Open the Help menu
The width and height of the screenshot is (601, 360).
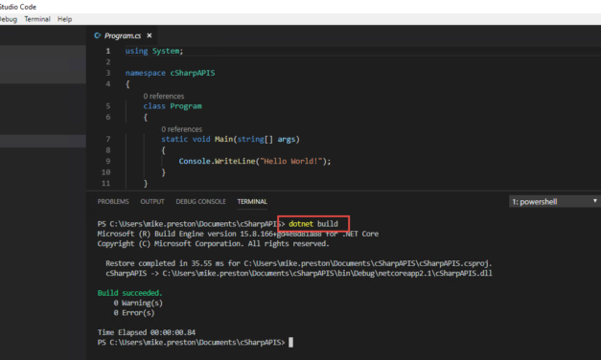pyautogui.click(x=64, y=19)
